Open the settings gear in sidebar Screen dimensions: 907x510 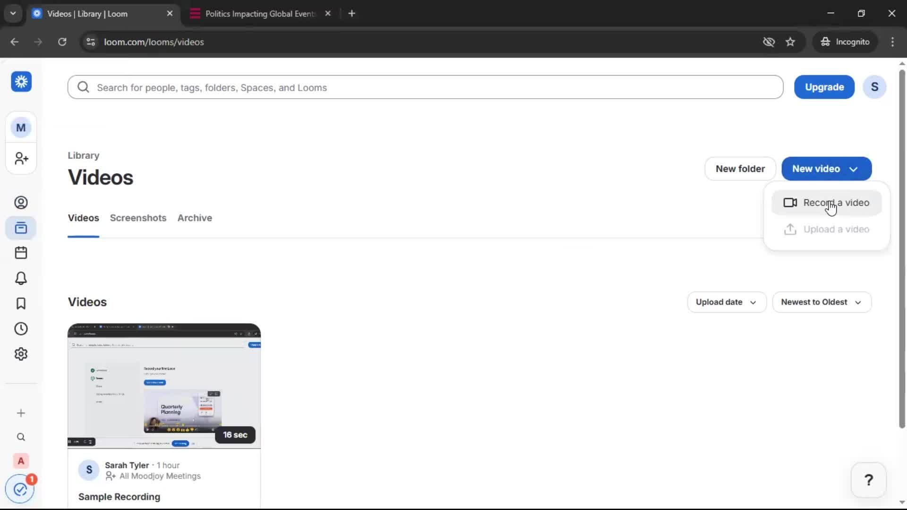tap(21, 354)
